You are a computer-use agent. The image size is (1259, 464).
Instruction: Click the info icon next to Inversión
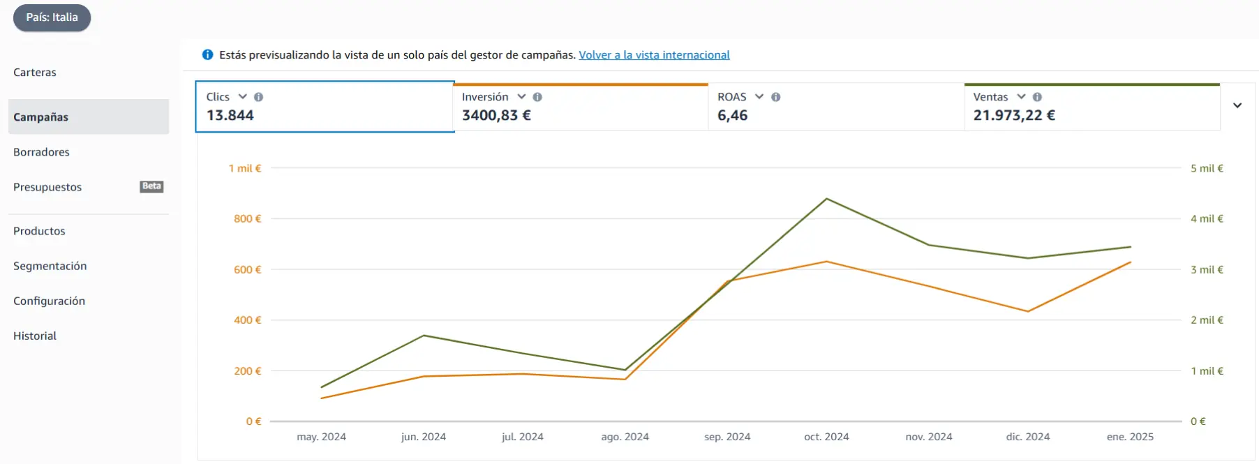[537, 97]
